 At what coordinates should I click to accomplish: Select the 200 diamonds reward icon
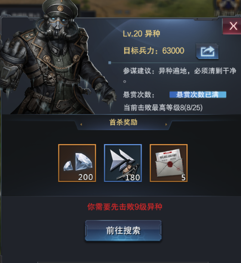pyautogui.click(x=77, y=163)
